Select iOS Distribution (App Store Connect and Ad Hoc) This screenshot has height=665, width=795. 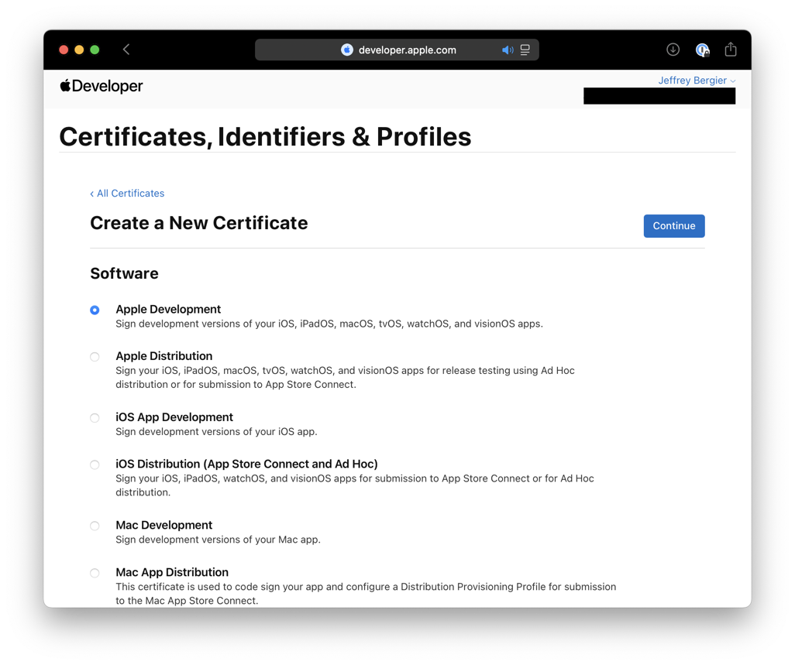[x=95, y=464]
